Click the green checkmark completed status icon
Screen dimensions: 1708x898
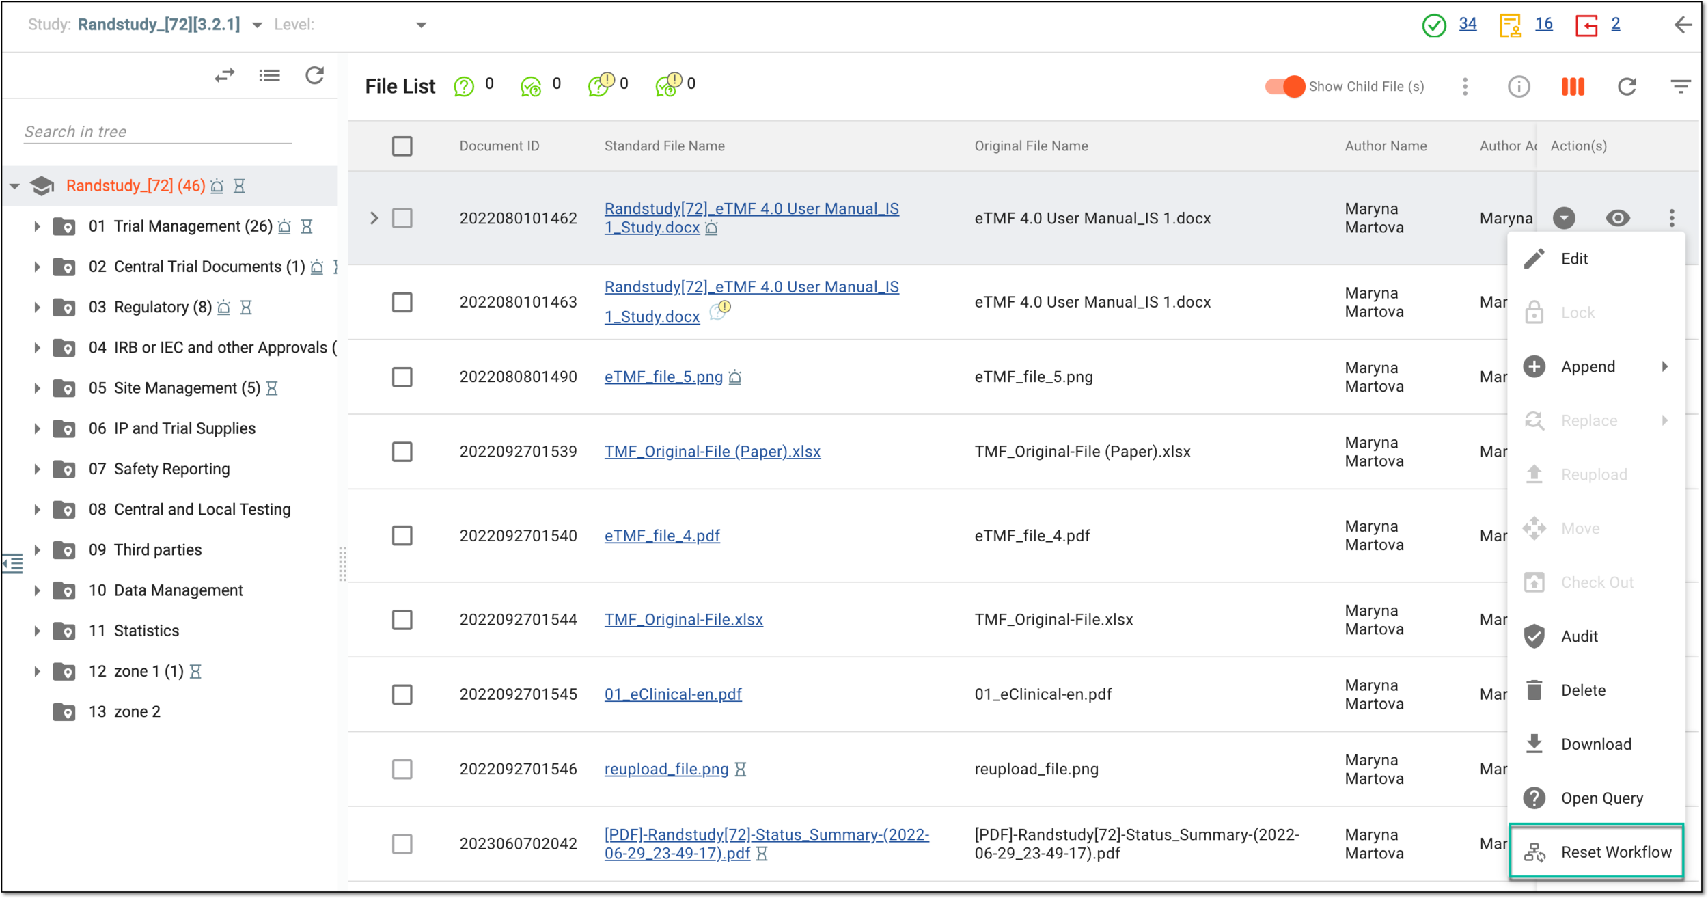tap(1434, 25)
